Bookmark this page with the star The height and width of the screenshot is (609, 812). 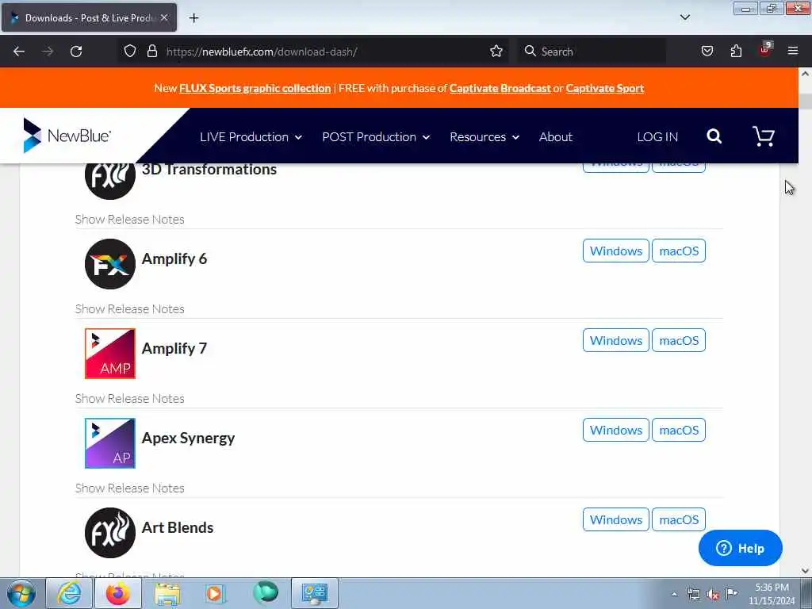(x=496, y=52)
